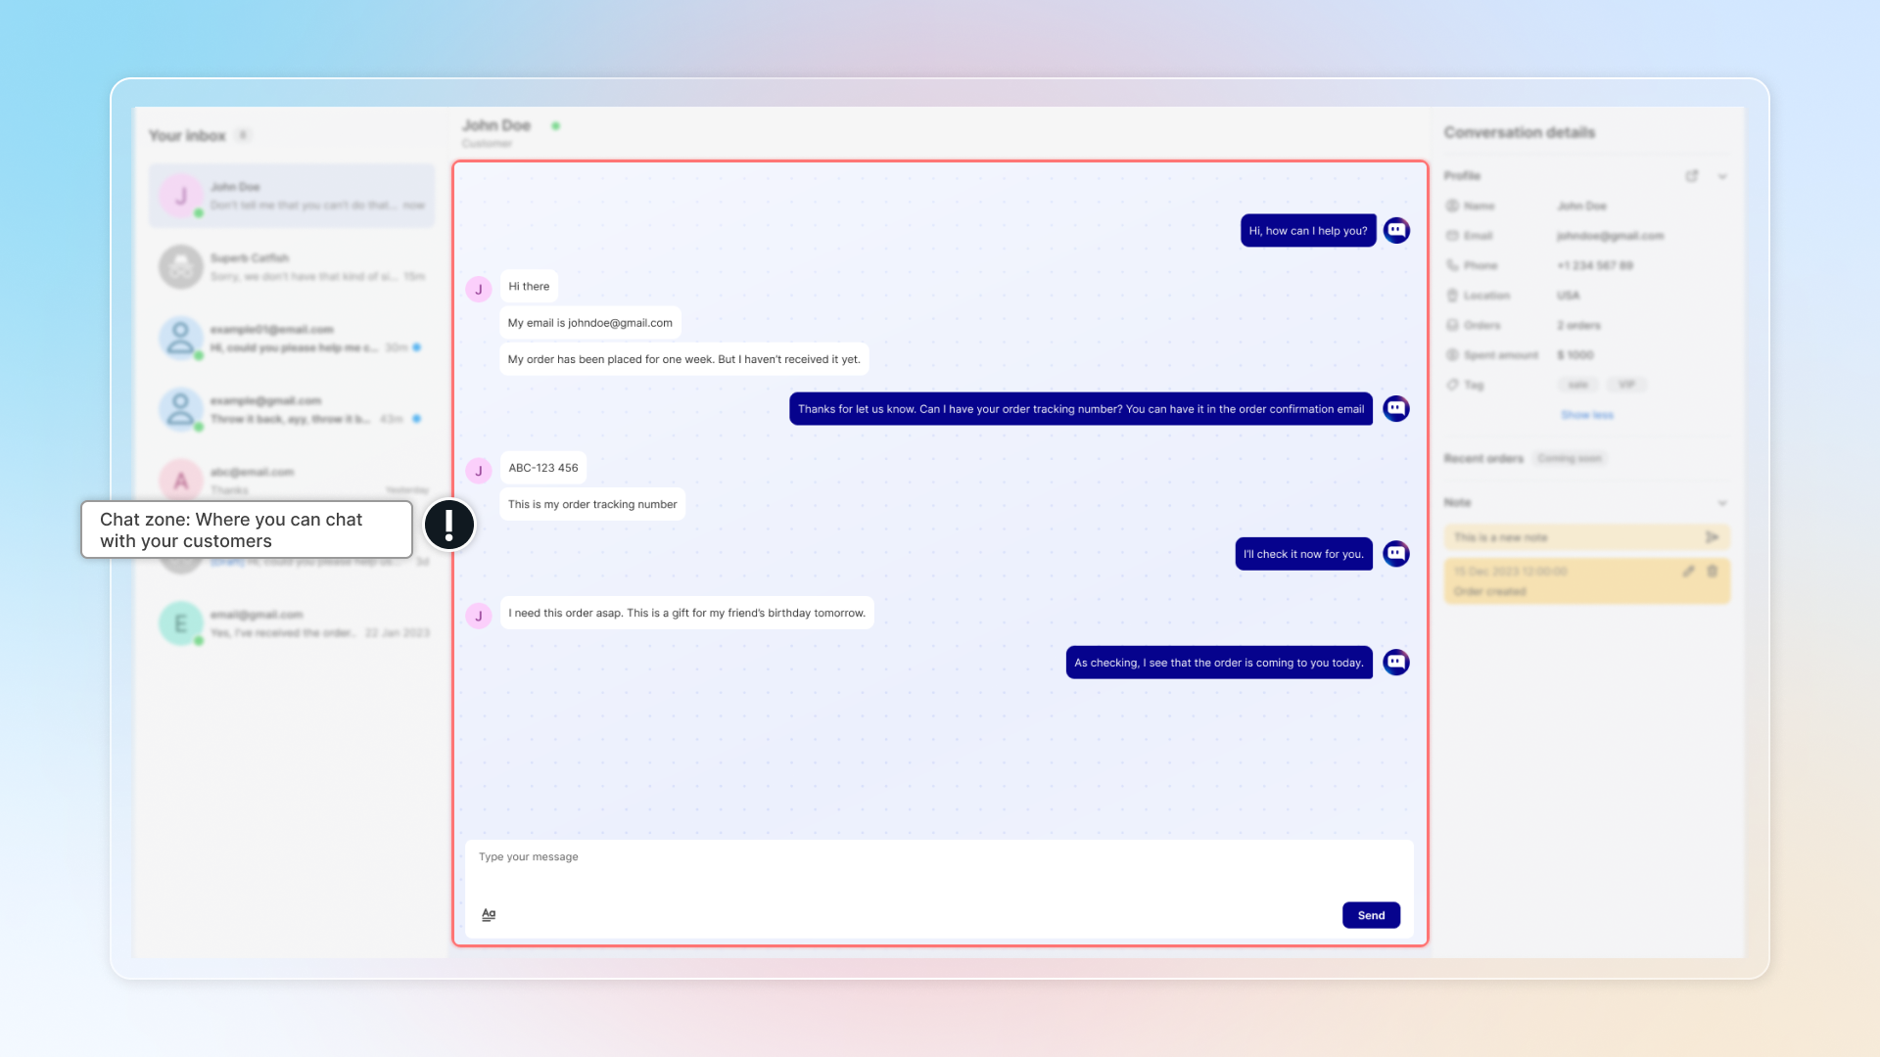1880x1057 pixels.
Task: Click the Send button
Action: click(x=1371, y=915)
